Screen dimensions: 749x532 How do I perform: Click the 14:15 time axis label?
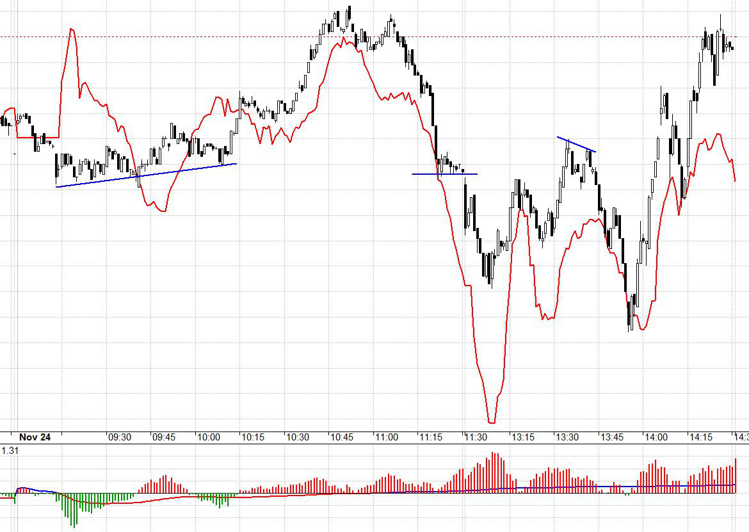pos(701,437)
